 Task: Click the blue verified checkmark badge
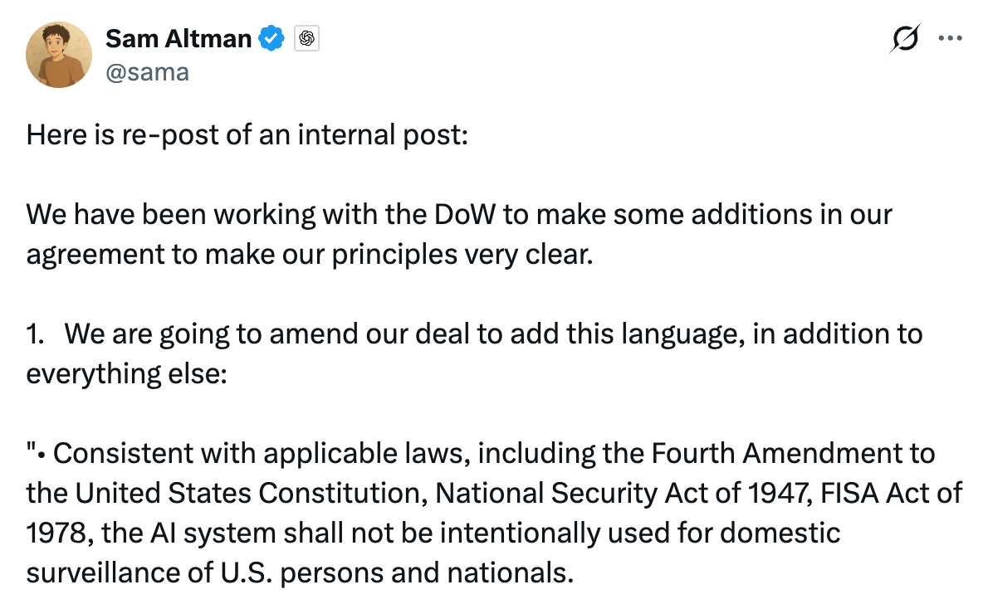(271, 38)
